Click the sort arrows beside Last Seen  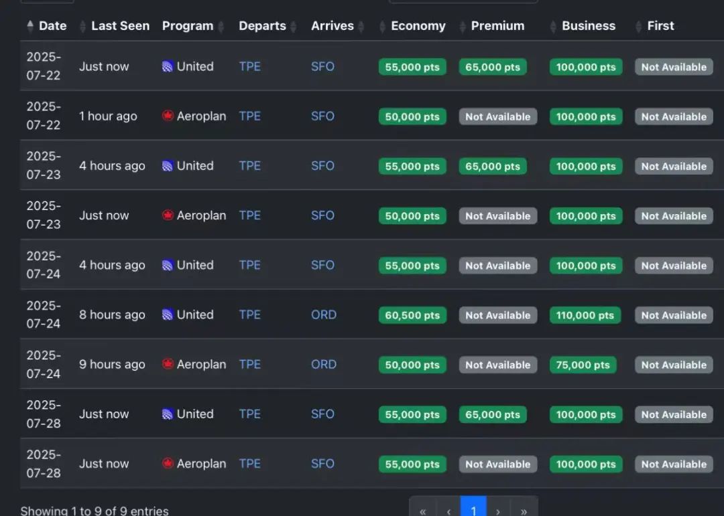[83, 27]
